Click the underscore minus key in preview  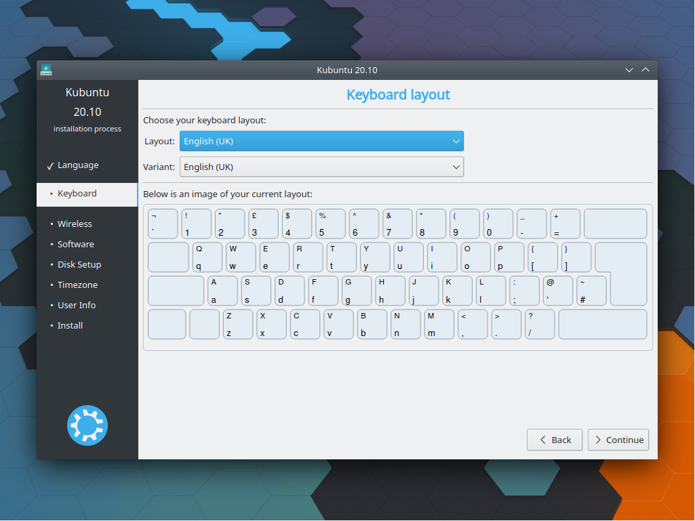[532, 224]
